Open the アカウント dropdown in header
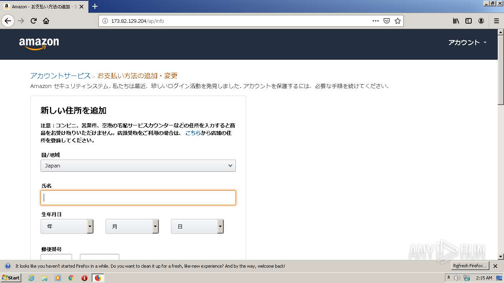The image size is (504, 283). 467,42
